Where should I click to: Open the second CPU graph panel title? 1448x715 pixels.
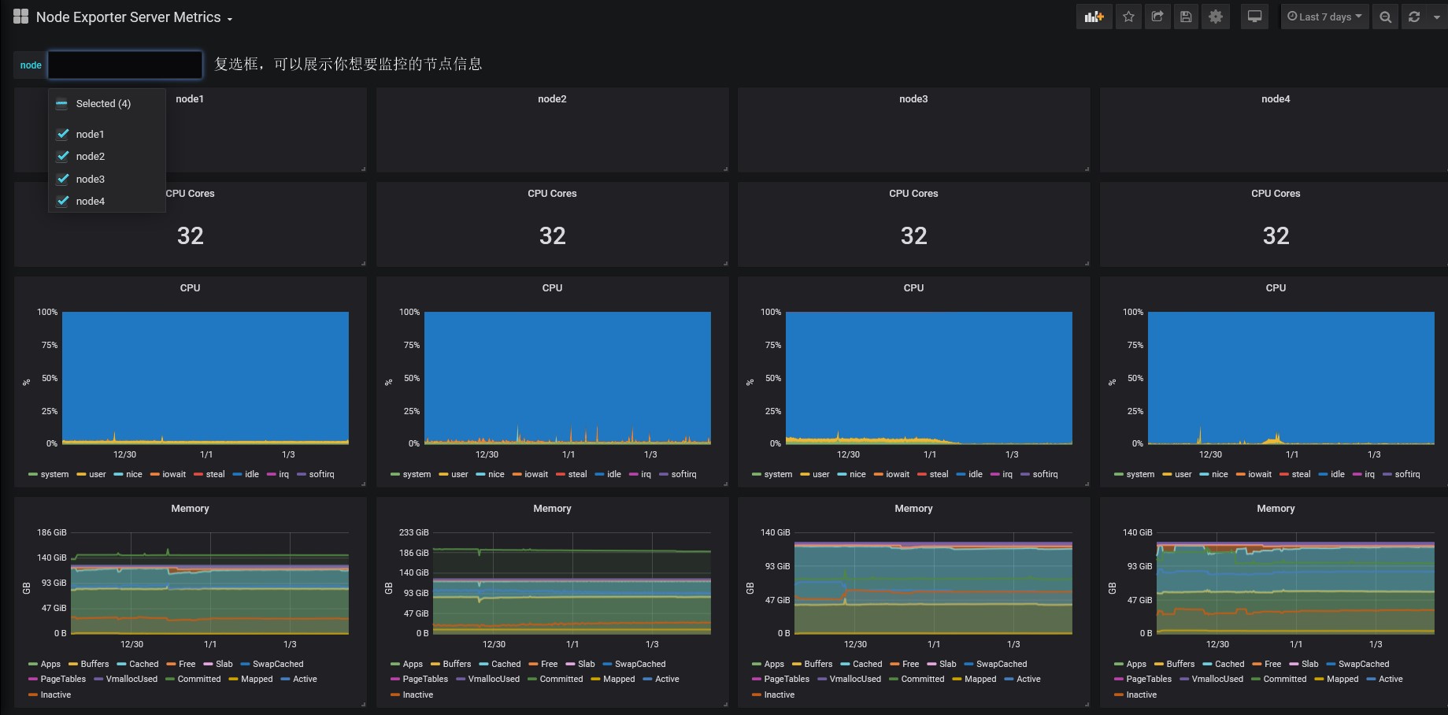[x=552, y=287]
